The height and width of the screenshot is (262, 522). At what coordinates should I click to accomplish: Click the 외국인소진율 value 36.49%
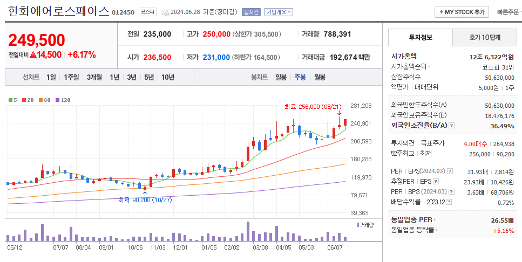[x=502, y=126]
